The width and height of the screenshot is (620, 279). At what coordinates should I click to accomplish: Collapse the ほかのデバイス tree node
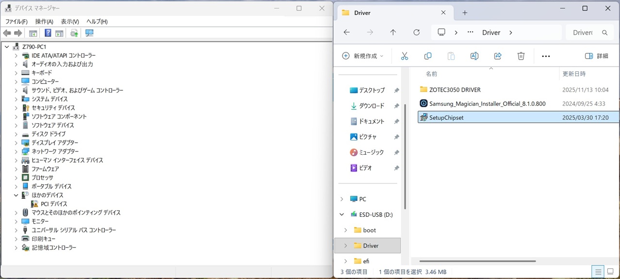(x=16, y=195)
